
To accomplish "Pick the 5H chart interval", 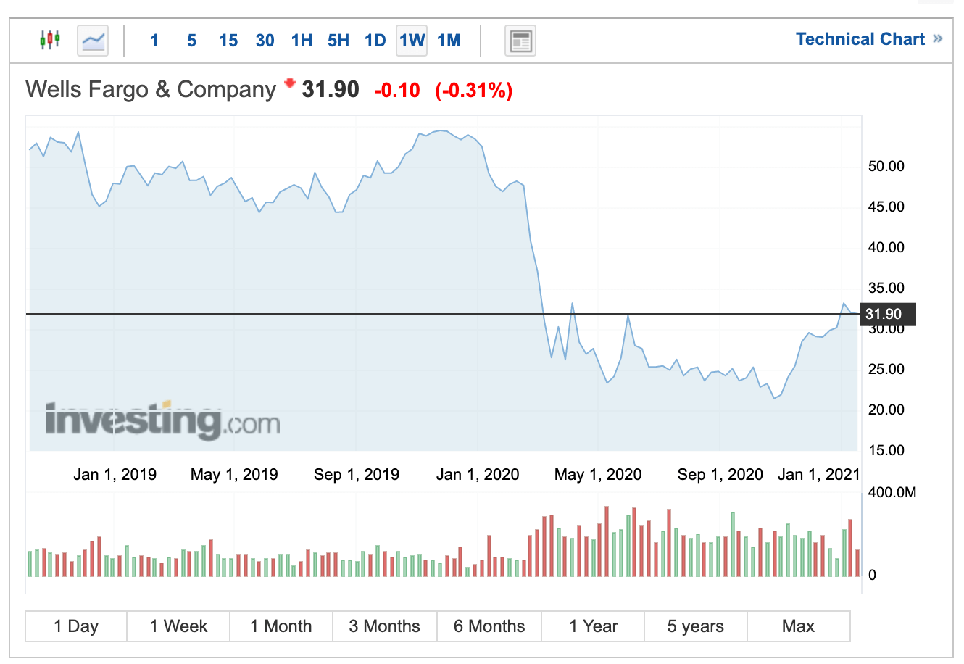I will click(x=338, y=41).
